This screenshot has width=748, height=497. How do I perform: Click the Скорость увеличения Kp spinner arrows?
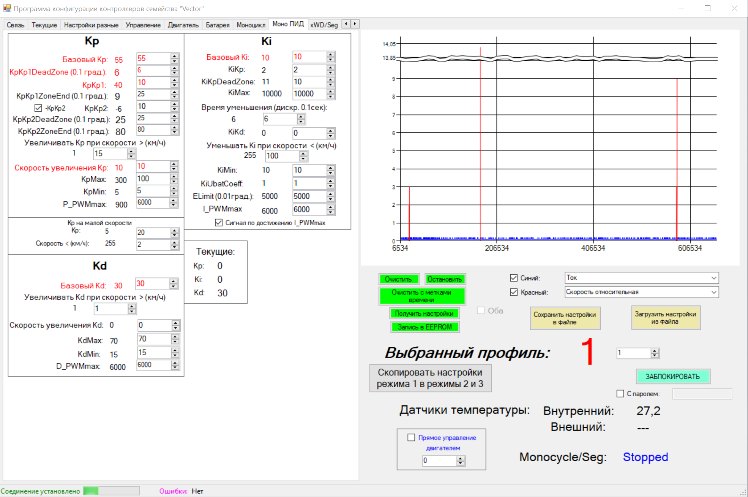point(174,166)
